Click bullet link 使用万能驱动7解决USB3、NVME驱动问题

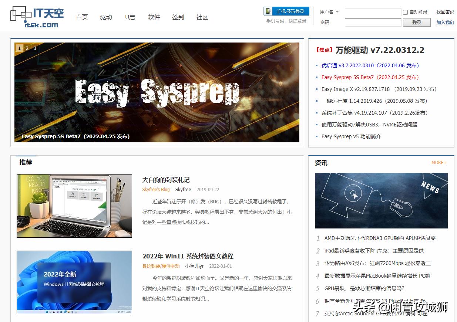370,125
